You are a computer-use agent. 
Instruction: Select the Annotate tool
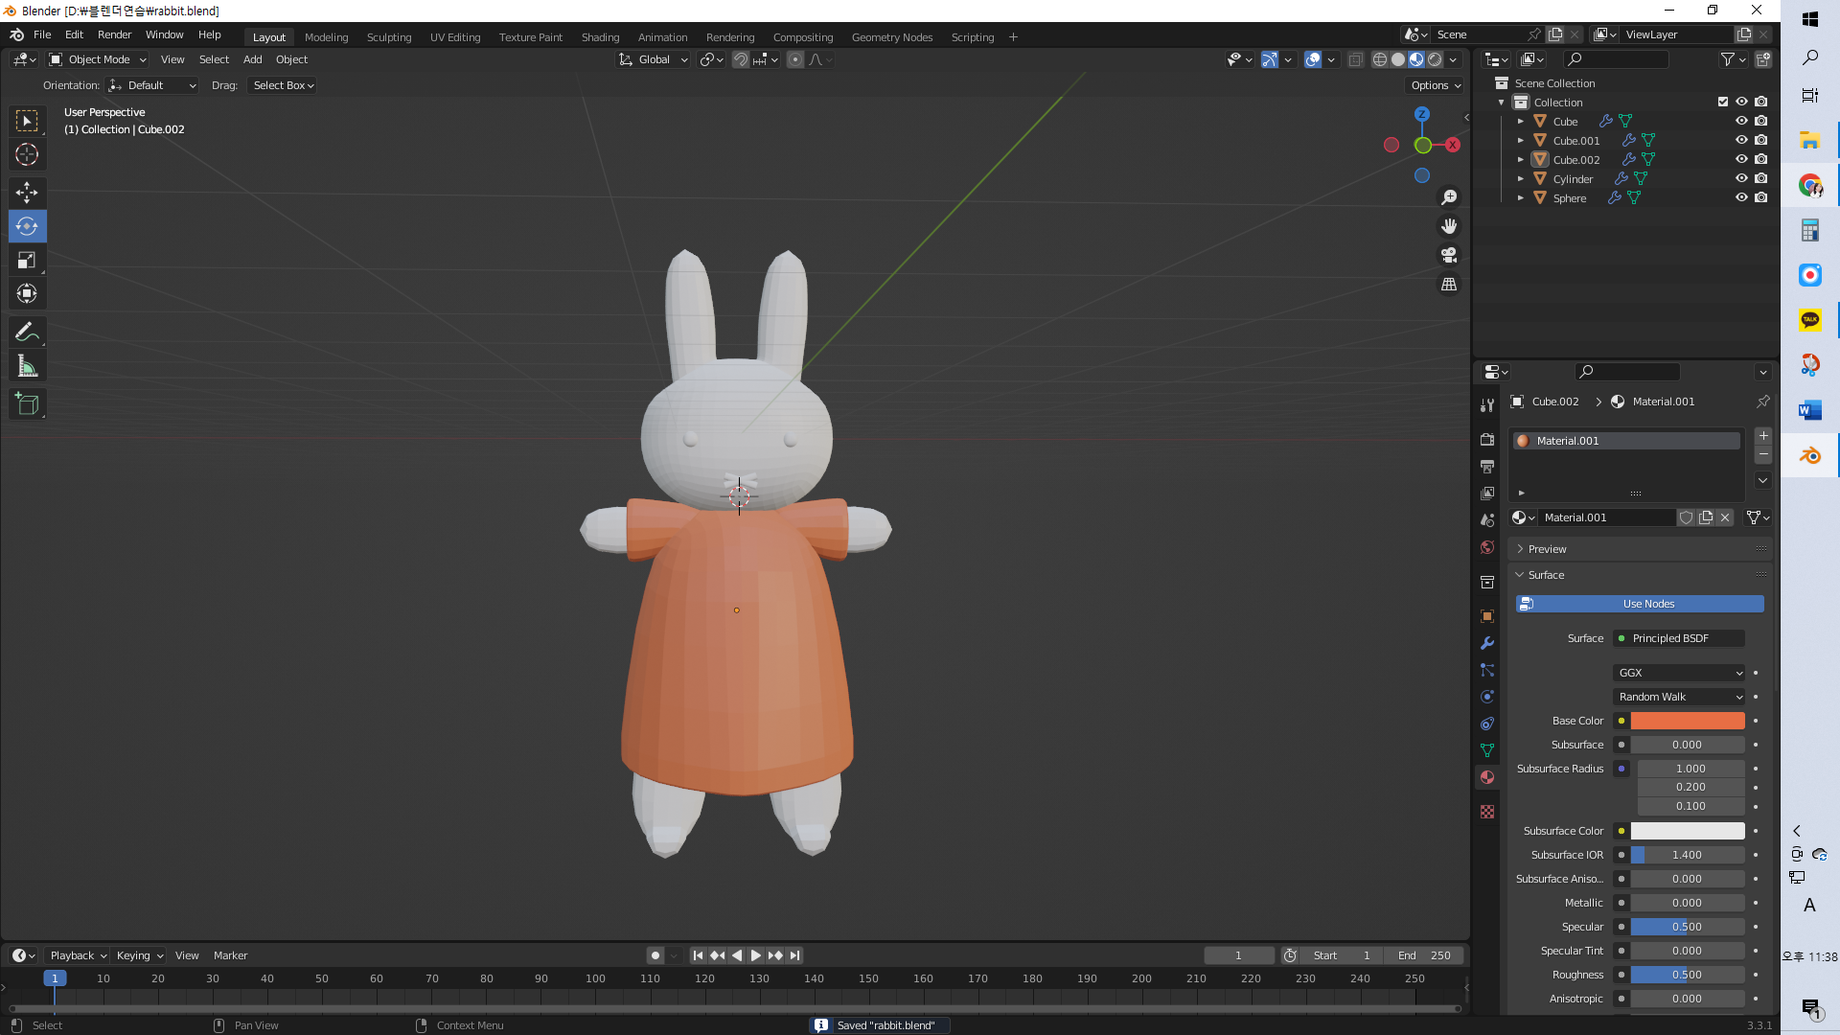click(27, 332)
